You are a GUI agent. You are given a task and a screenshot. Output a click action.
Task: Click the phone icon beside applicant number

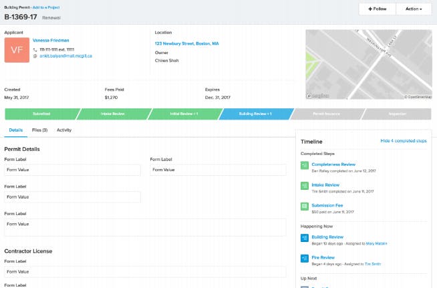(35, 49)
